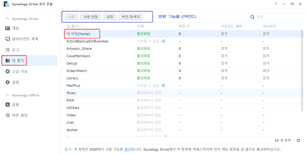Screen dimensions: 307x155
Task: Select the Artwork_Share folder row
Action: coord(183,49)
